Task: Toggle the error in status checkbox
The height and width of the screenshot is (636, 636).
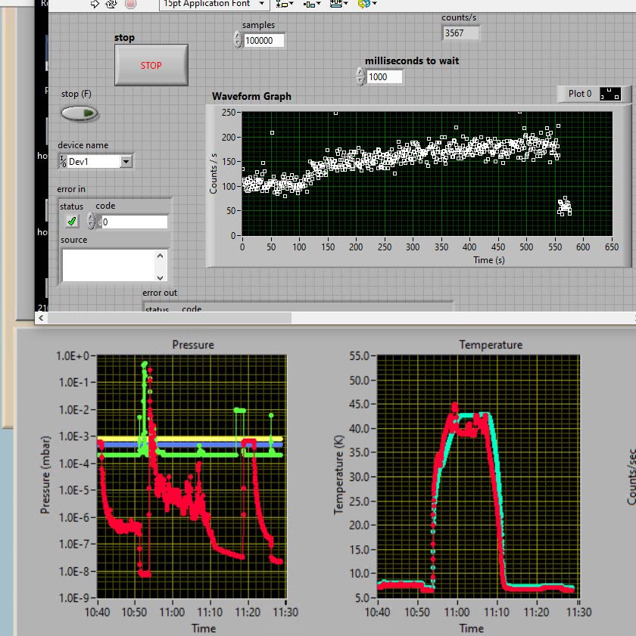Action: (x=72, y=222)
